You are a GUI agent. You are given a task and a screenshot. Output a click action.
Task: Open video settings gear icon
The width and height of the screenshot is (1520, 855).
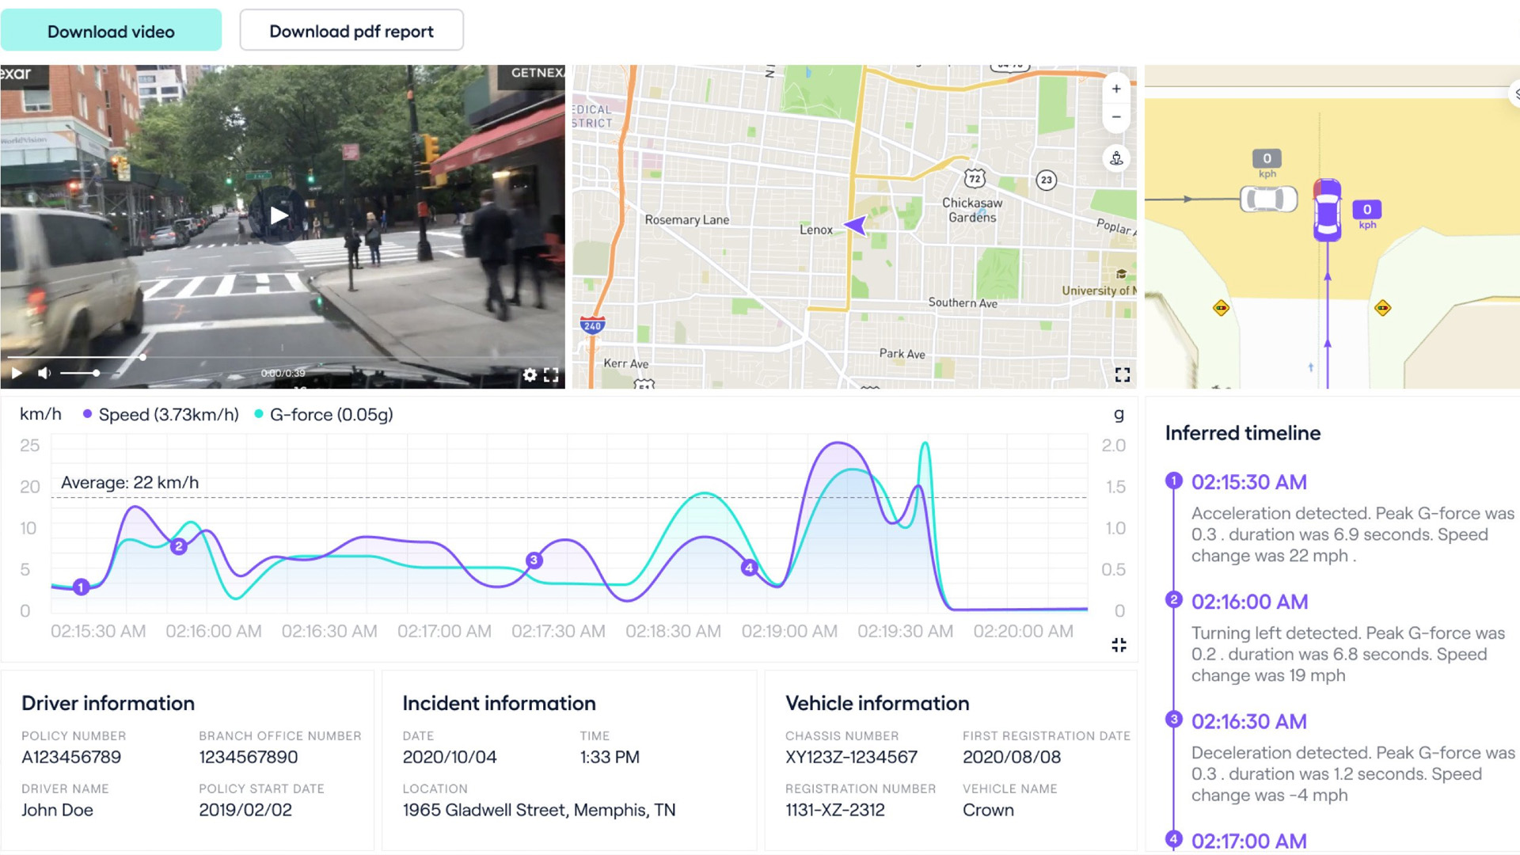(x=530, y=374)
